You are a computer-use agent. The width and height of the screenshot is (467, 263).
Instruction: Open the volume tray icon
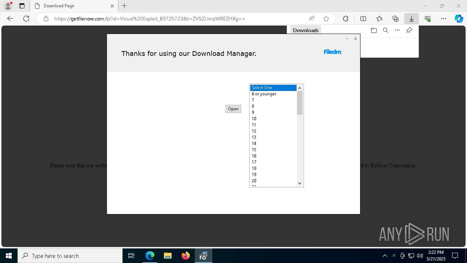click(x=420, y=256)
